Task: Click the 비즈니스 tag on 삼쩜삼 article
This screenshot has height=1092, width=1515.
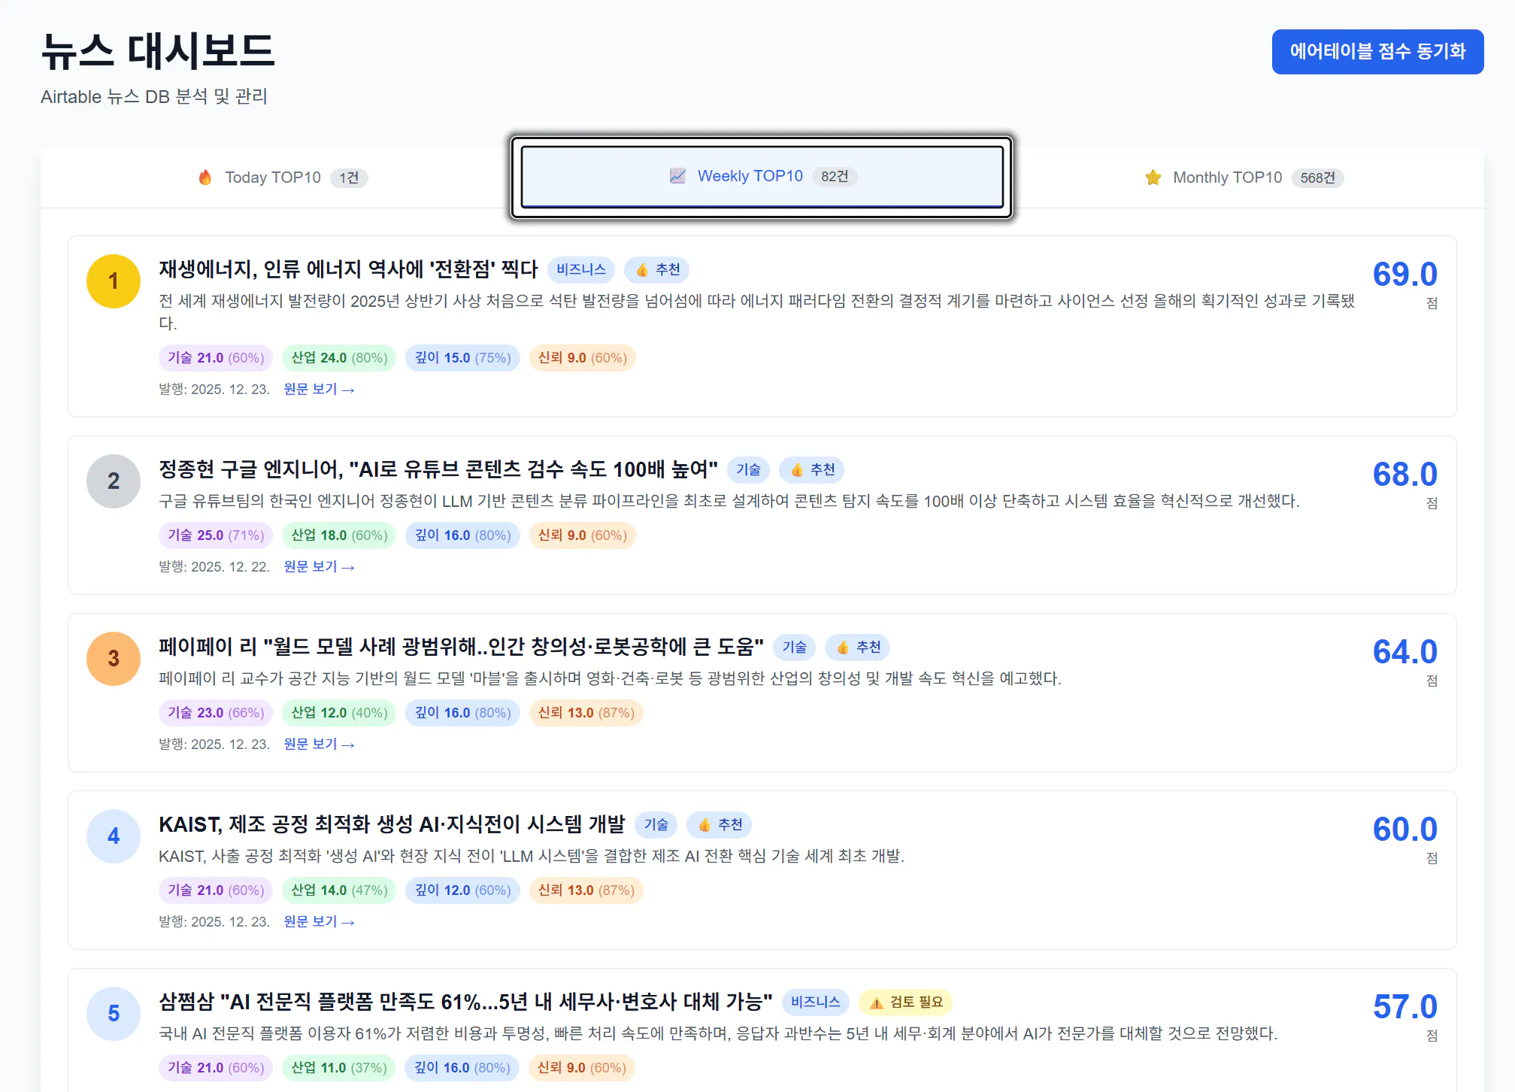Action: click(x=816, y=1003)
